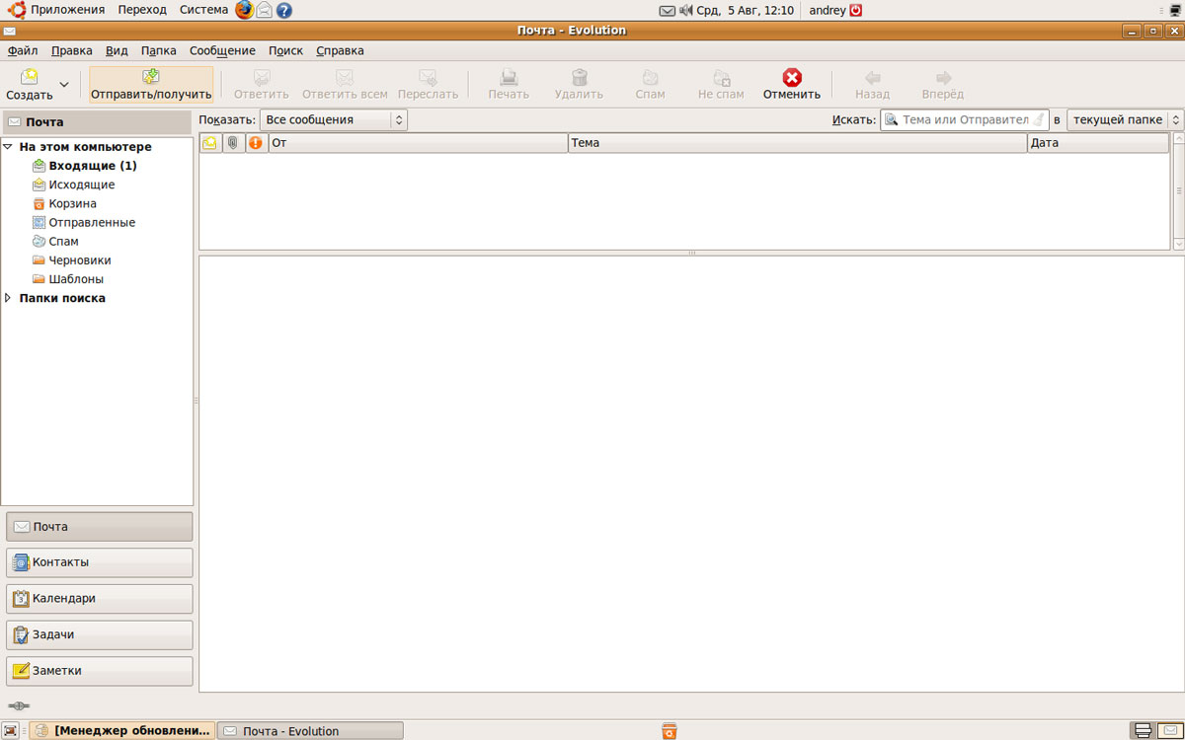Click the Не спам toolbar icon
The width and height of the screenshot is (1185, 740).
722,77
